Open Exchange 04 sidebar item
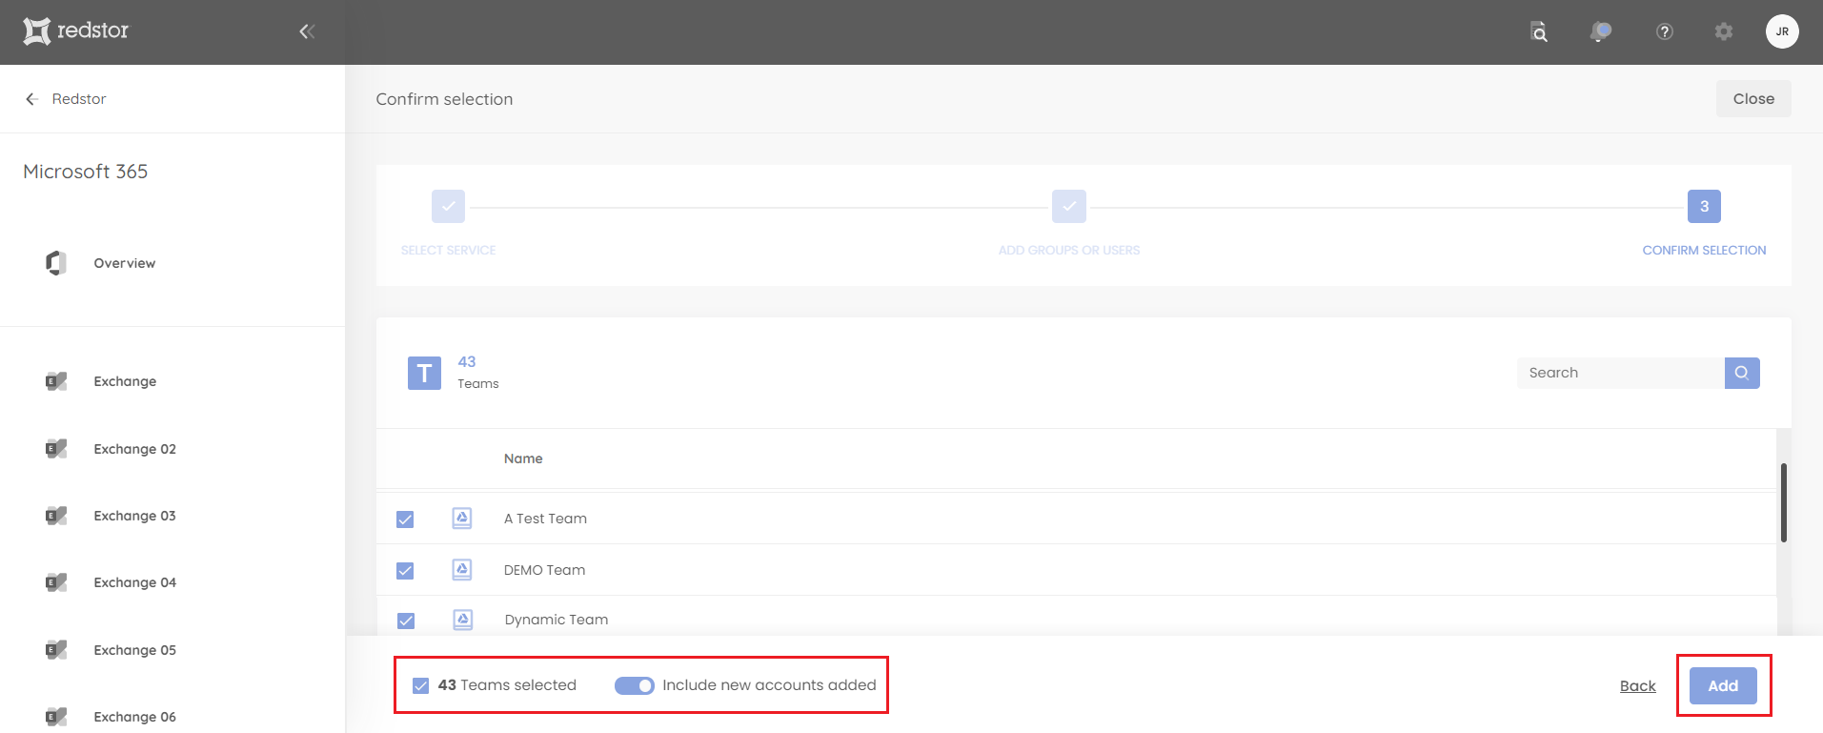This screenshot has width=1823, height=733. [134, 582]
